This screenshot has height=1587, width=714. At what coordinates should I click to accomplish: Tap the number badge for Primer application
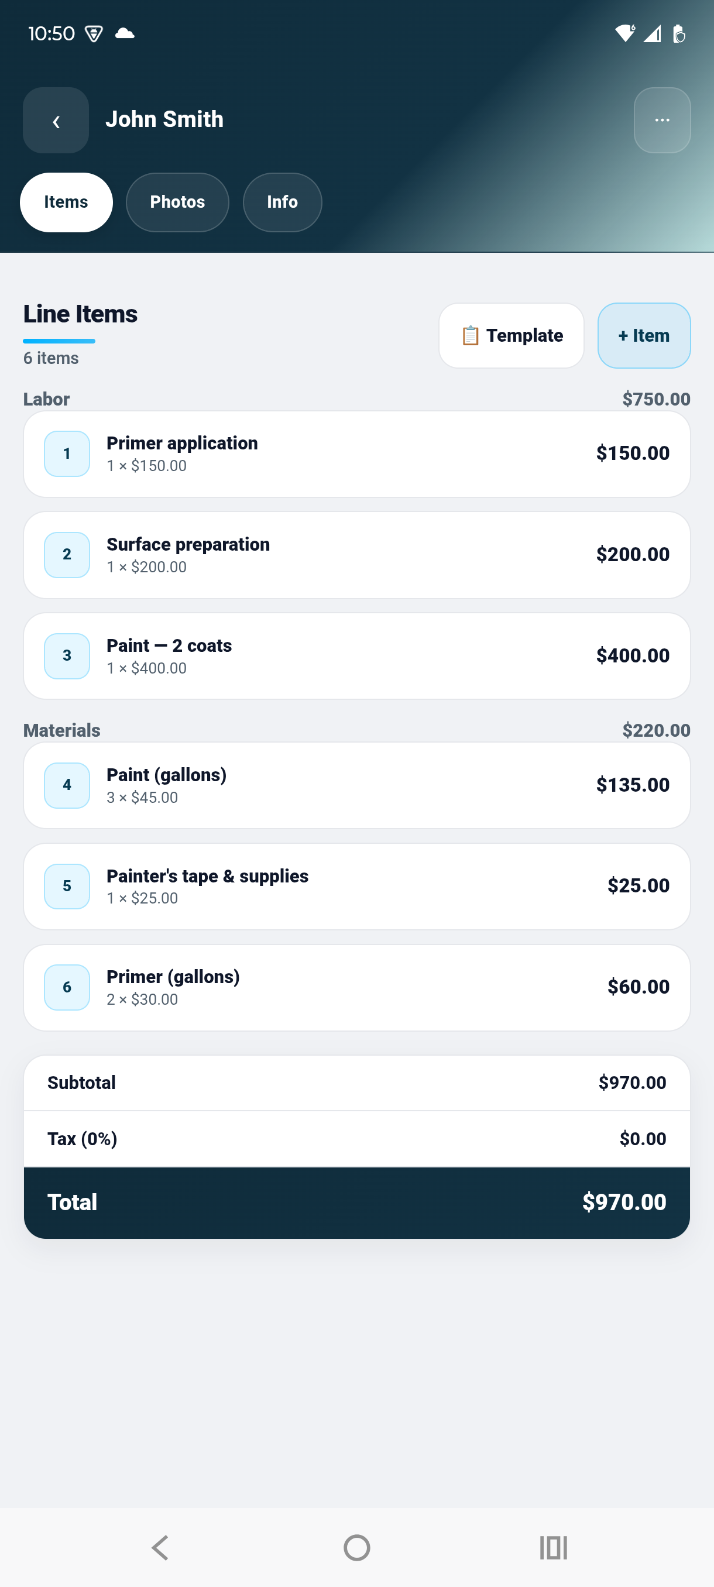[66, 454]
